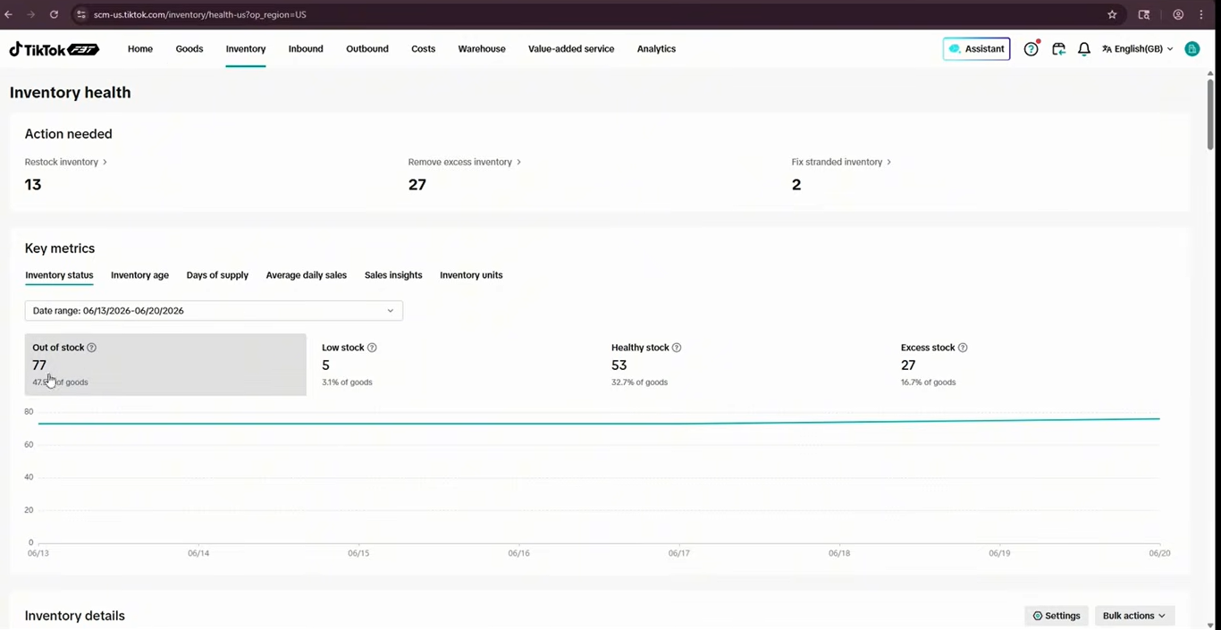Follow the Fix stranded inventory link
The height and width of the screenshot is (630, 1221).
pos(841,162)
